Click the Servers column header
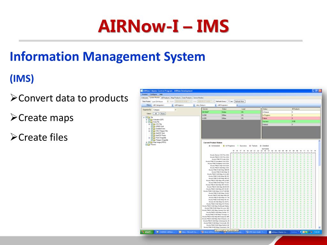 pos(211,109)
